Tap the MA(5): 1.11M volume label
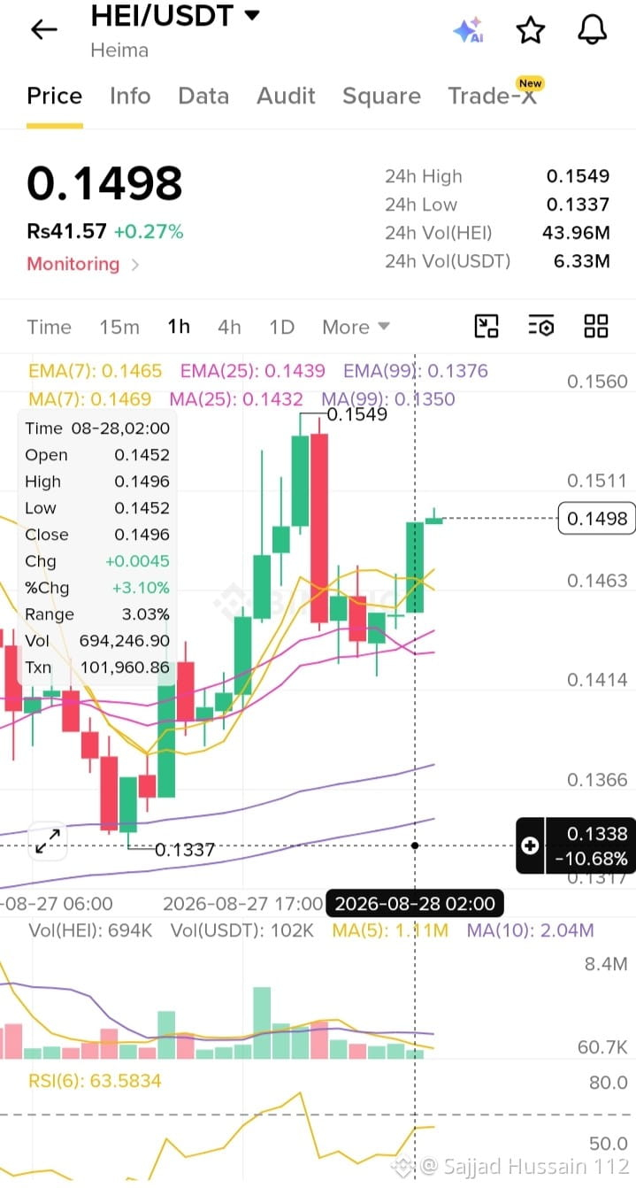636x1188 pixels. [x=390, y=930]
